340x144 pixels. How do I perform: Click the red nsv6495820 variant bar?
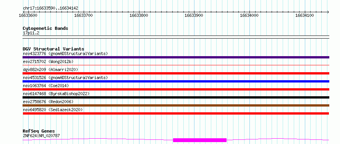tap(176, 113)
